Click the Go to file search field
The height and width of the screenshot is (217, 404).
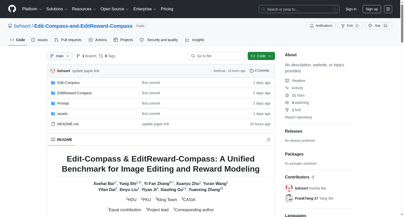point(217,56)
